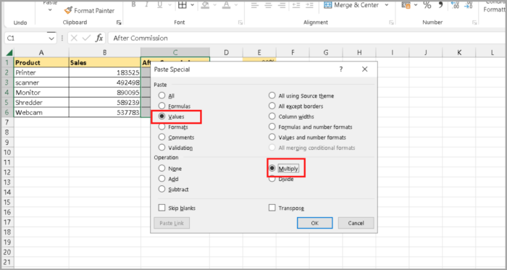Open the Name Box dropdown

[x=51, y=38]
